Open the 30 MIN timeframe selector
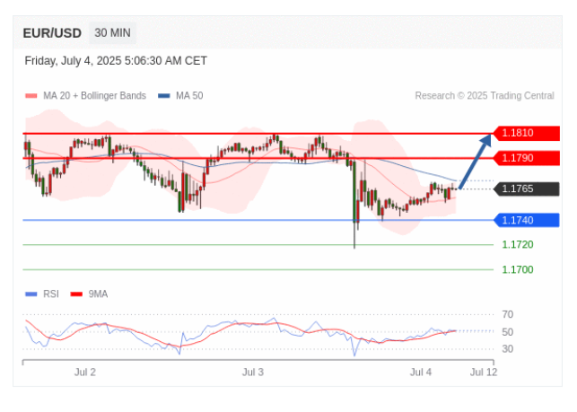The image size is (577, 412). 113,33
